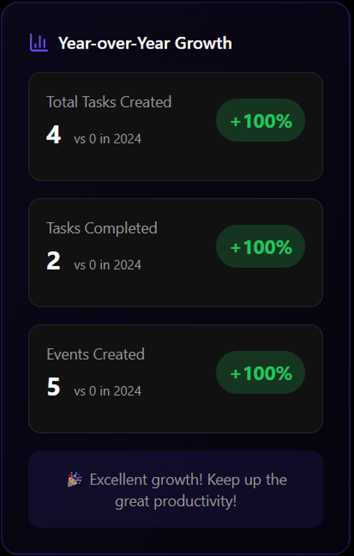354x556 pixels.
Task: Click the Excellent growth message text
Action: (x=188, y=480)
